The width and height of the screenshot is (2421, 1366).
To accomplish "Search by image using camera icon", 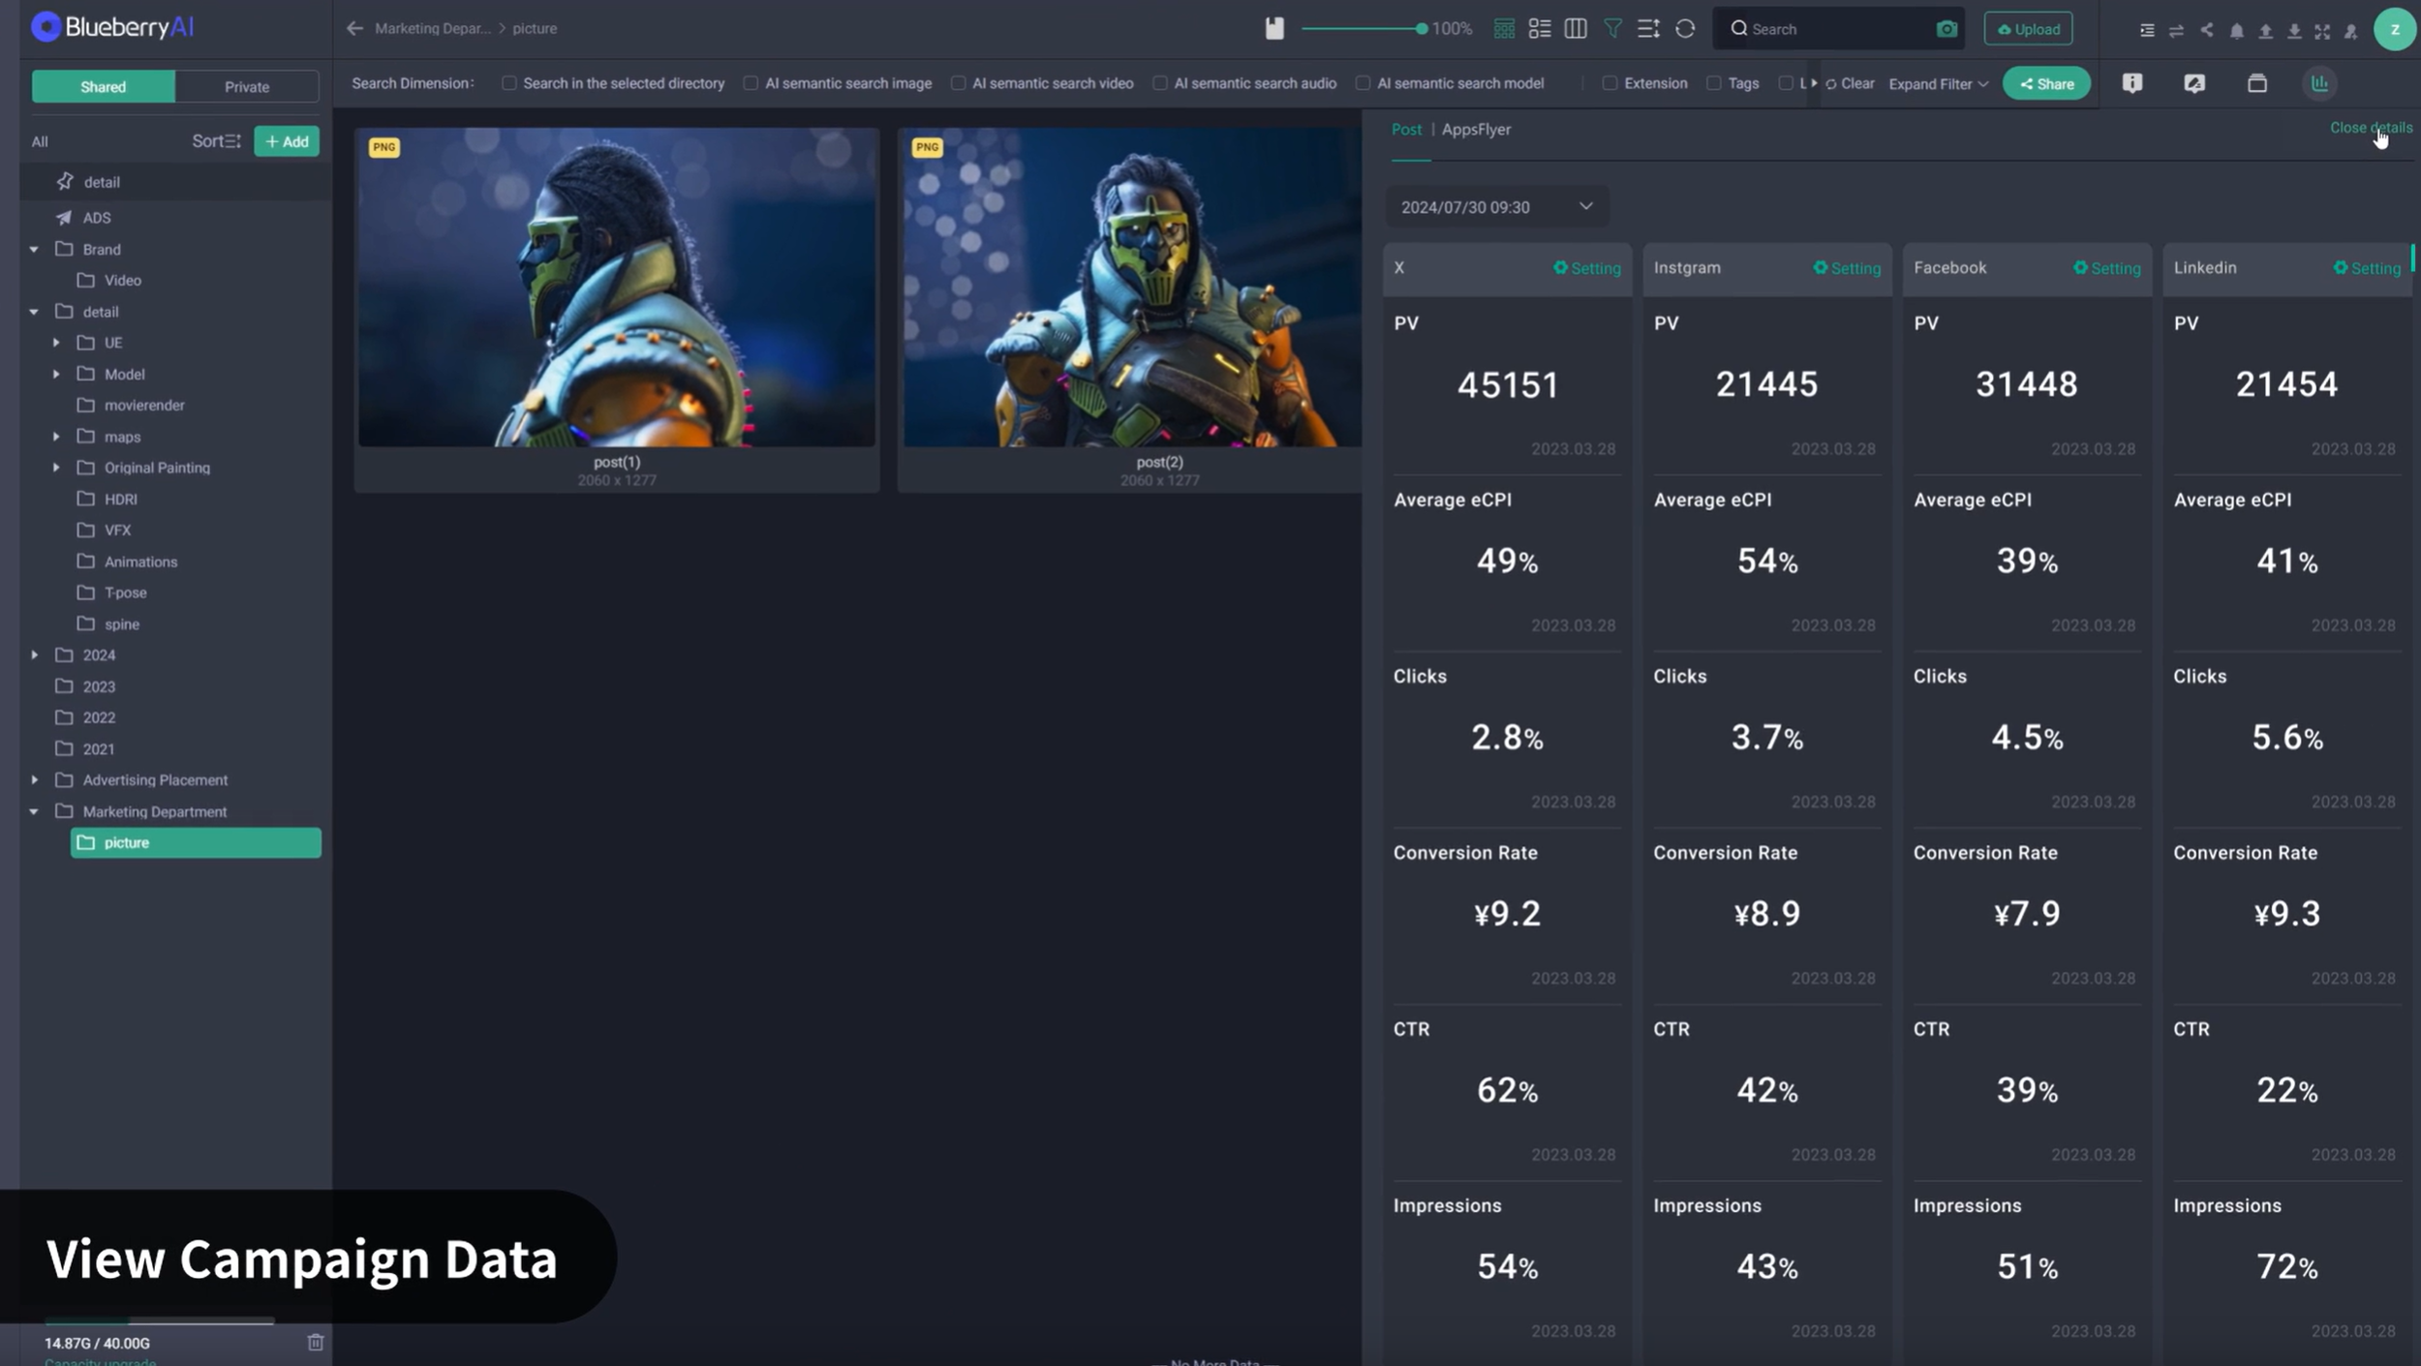I will tap(1946, 29).
